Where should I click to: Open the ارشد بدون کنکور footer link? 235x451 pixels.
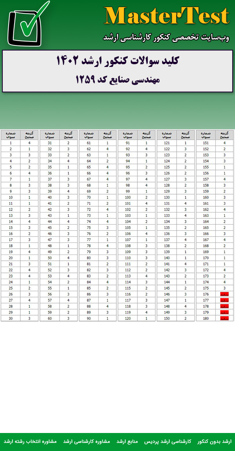tap(214, 441)
